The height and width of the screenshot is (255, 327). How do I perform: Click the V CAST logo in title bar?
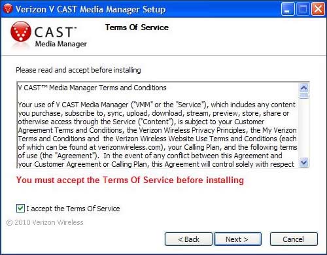pyautogui.click(x=8, y=9)
